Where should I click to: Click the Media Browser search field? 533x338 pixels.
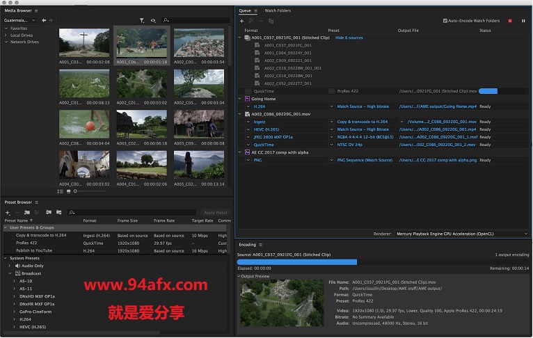pyautogui.click(x=196, y=20)
